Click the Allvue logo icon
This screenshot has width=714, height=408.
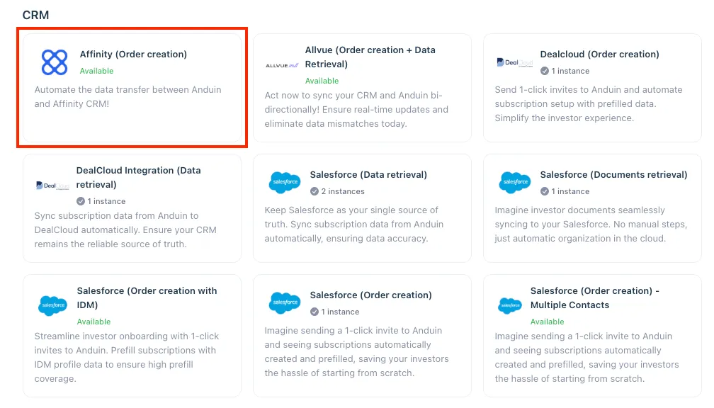click(x=282, y=66)
